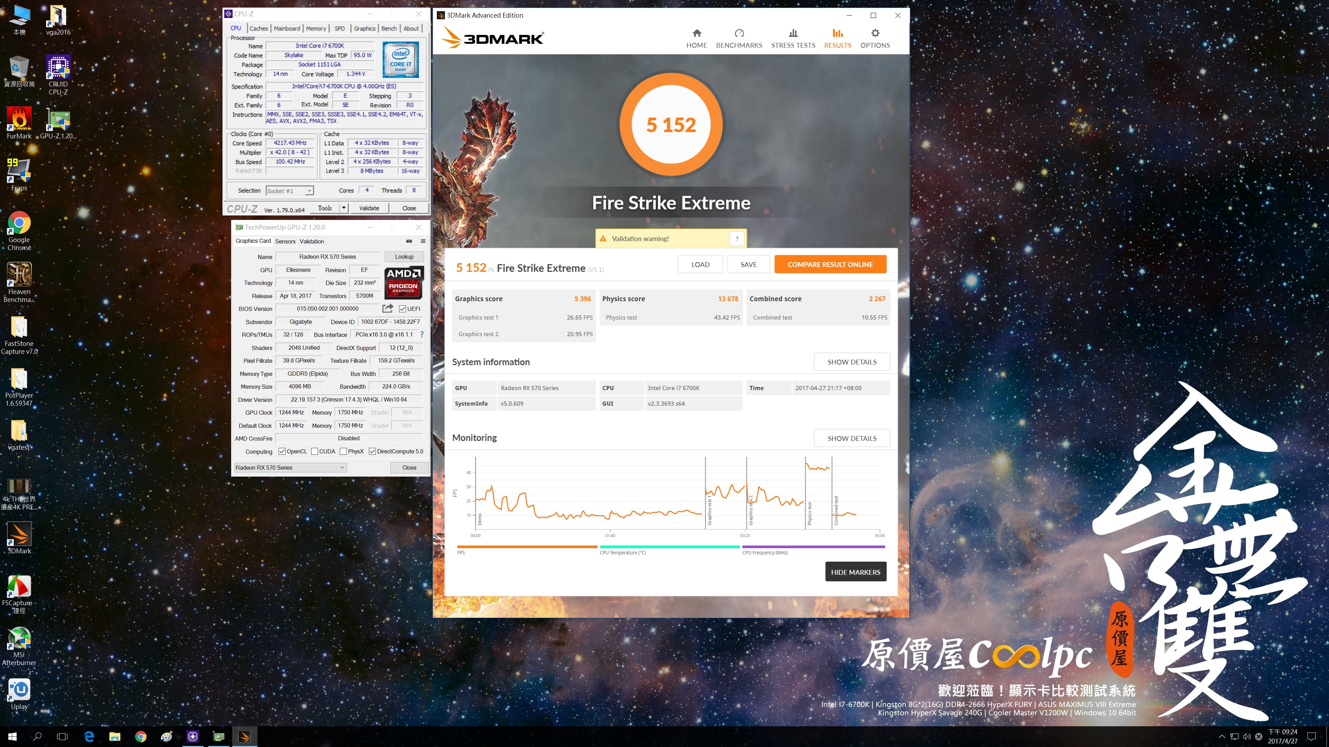Viewport: 1329px width, 747px height.
Task: Switch to the Sensors tab in GPU-Z
Action: click(285, 241)
